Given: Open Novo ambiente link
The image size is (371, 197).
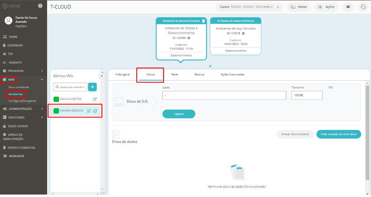Looking at the screenshot, I should (19, 87).
